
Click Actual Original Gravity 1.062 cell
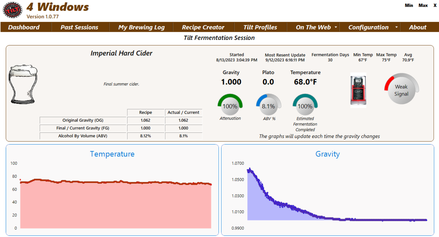tap(183, 120)
